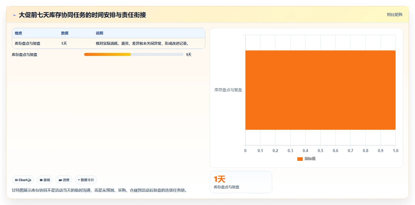Click the description cell starting 核对实际消耗
This screenshot has height=205, width=415.
(x=142, y=44)
